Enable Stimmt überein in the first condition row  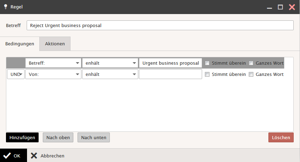[x=207, y=63]
